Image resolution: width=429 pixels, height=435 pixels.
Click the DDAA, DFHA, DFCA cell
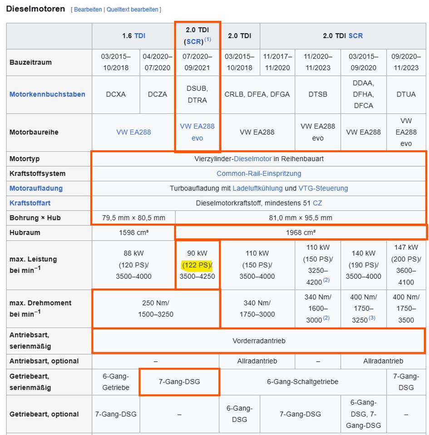[x=364, y=94]
